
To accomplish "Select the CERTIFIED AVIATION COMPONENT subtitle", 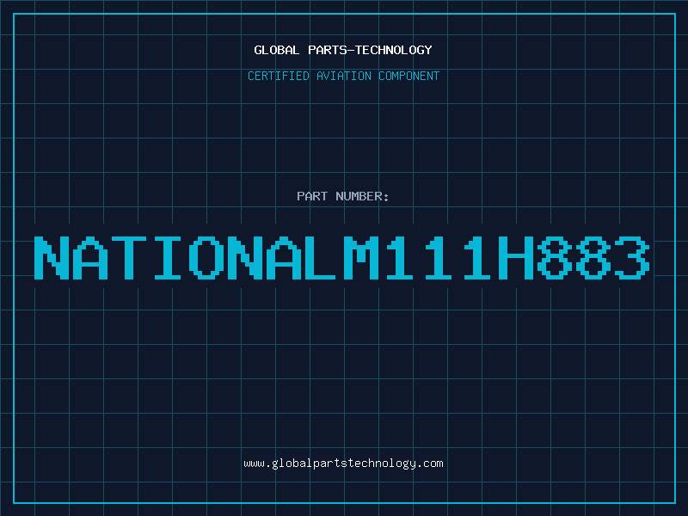I will tap(343, 76).
